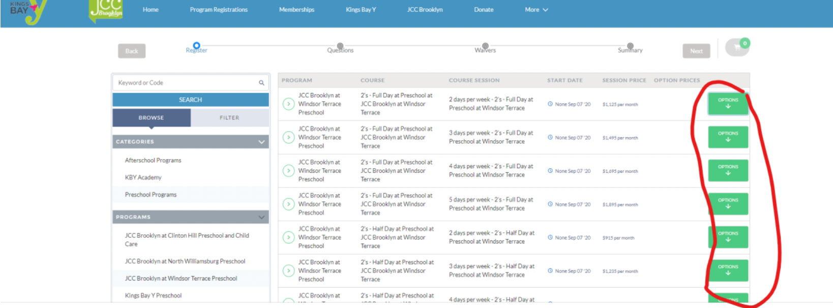Click arrow icon for 4 days Full Day row
This screenshot has height=308, width=833.
click(289, 171)
